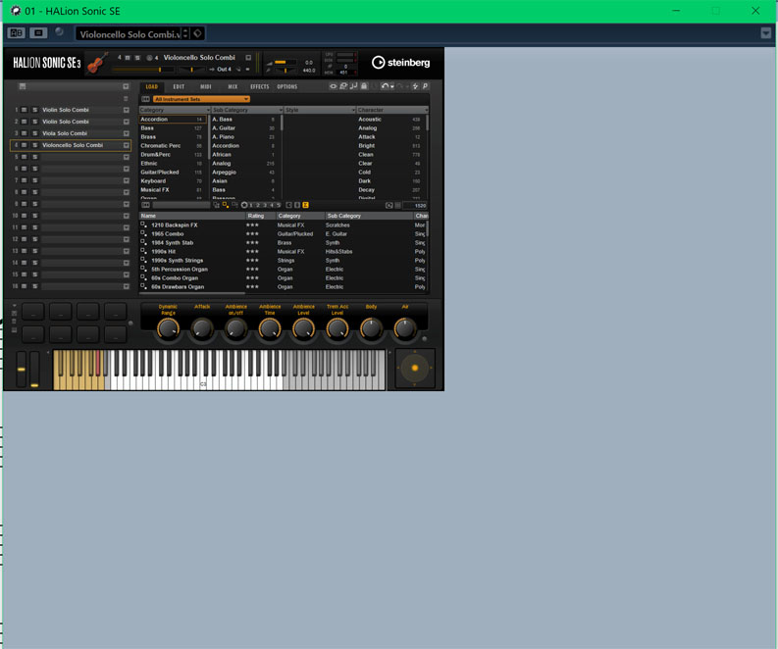Screen dimensions: 778x649
Task: Adjust the Dynamic Range knob
Action: tap(168, 328)
